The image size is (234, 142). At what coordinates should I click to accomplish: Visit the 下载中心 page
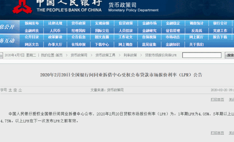point(102,45)
